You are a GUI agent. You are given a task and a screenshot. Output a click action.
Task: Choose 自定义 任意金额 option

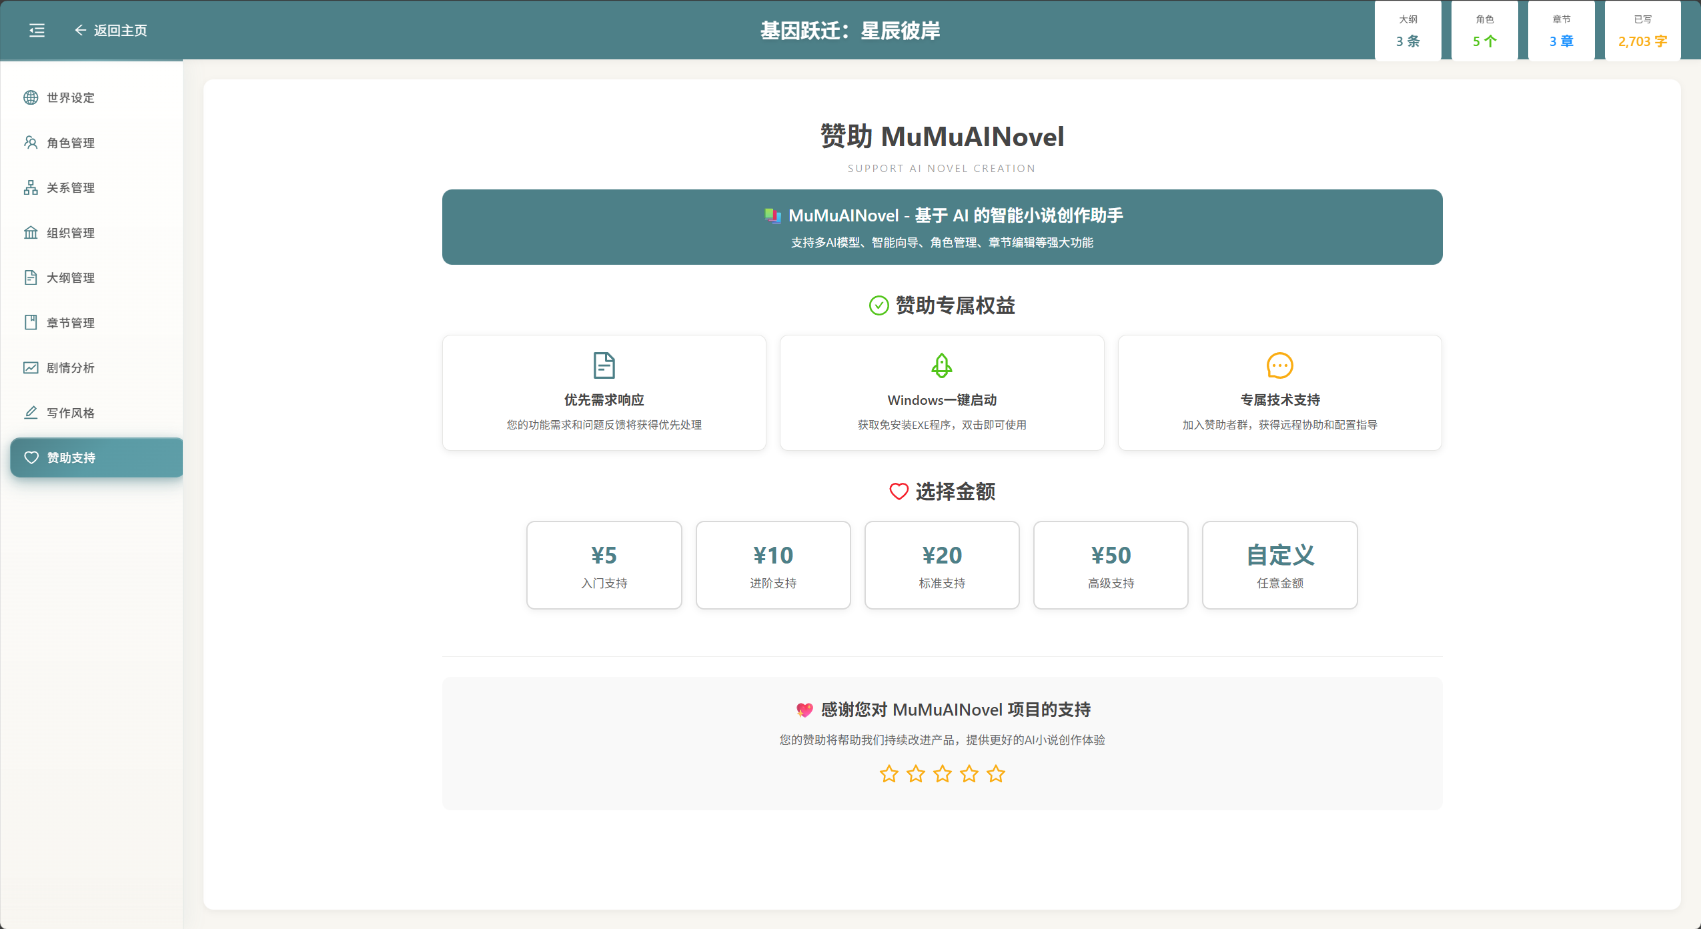coord(1280,565)
